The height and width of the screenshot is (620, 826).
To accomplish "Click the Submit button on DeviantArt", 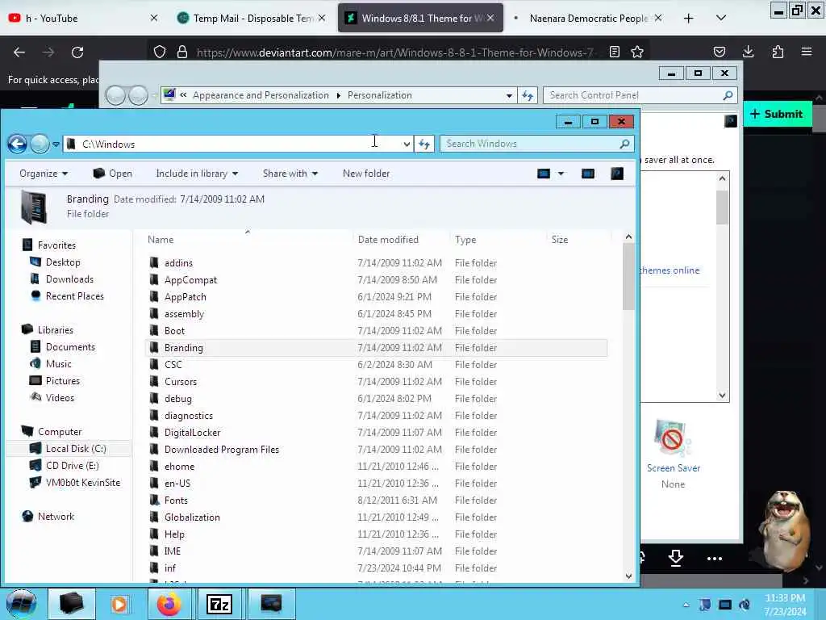I will [x=777, y=114].
